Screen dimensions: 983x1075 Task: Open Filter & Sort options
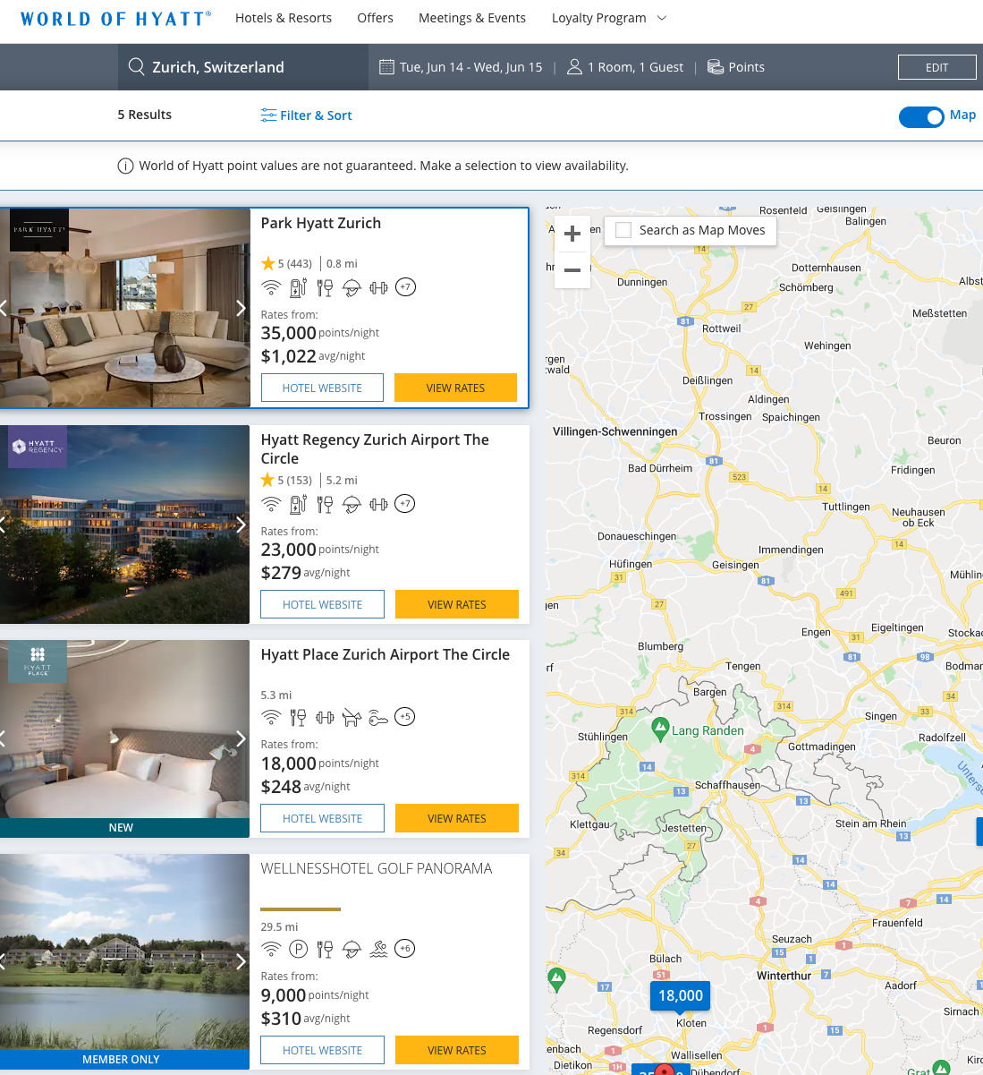(306, 115)
